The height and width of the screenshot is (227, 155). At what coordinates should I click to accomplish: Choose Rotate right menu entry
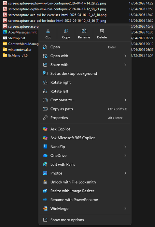(85, 82)
